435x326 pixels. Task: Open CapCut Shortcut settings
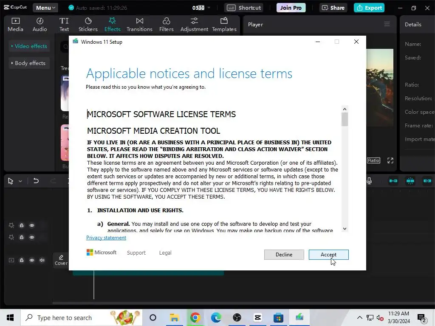pyautogui.click(x=244, y=8)
